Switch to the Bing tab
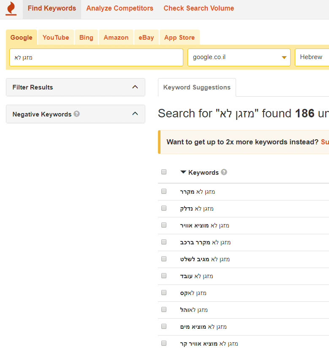Screen dimensions: 329x352 tap(86, 37)
